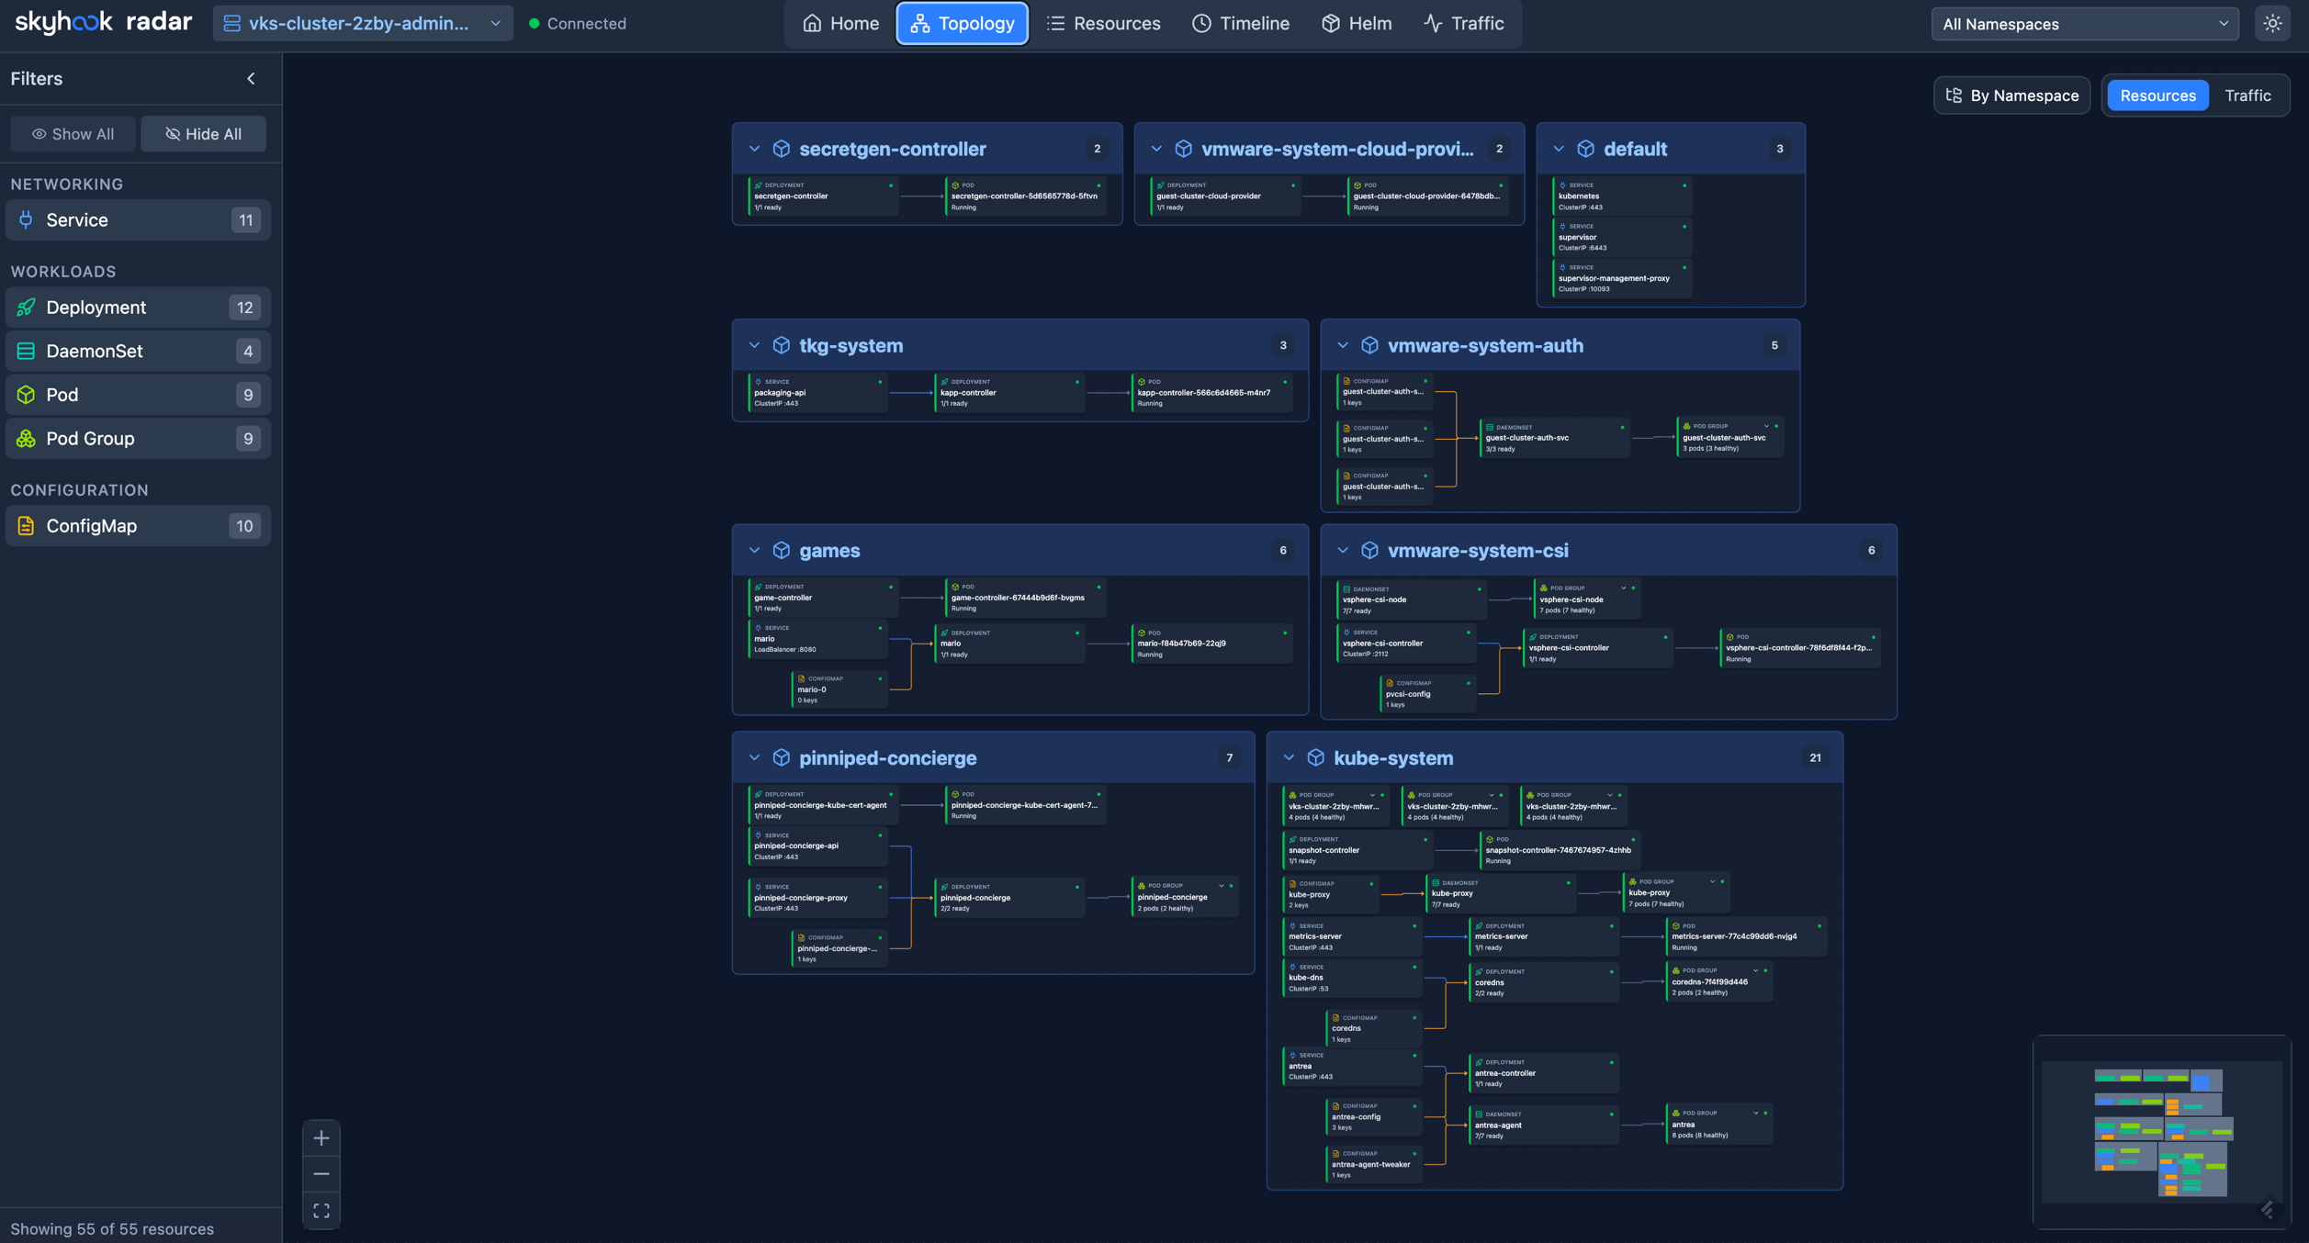Image resolution: width=2309 pixels, height=1243 pixels.
Task: Click the Show All button
Action: pyautogui.click(x=73, y=134)
